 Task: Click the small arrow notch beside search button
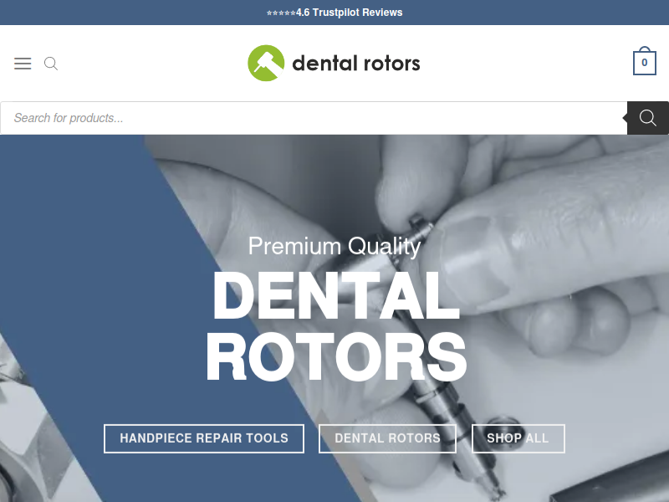pyautogui.click(x=625, y=118)
